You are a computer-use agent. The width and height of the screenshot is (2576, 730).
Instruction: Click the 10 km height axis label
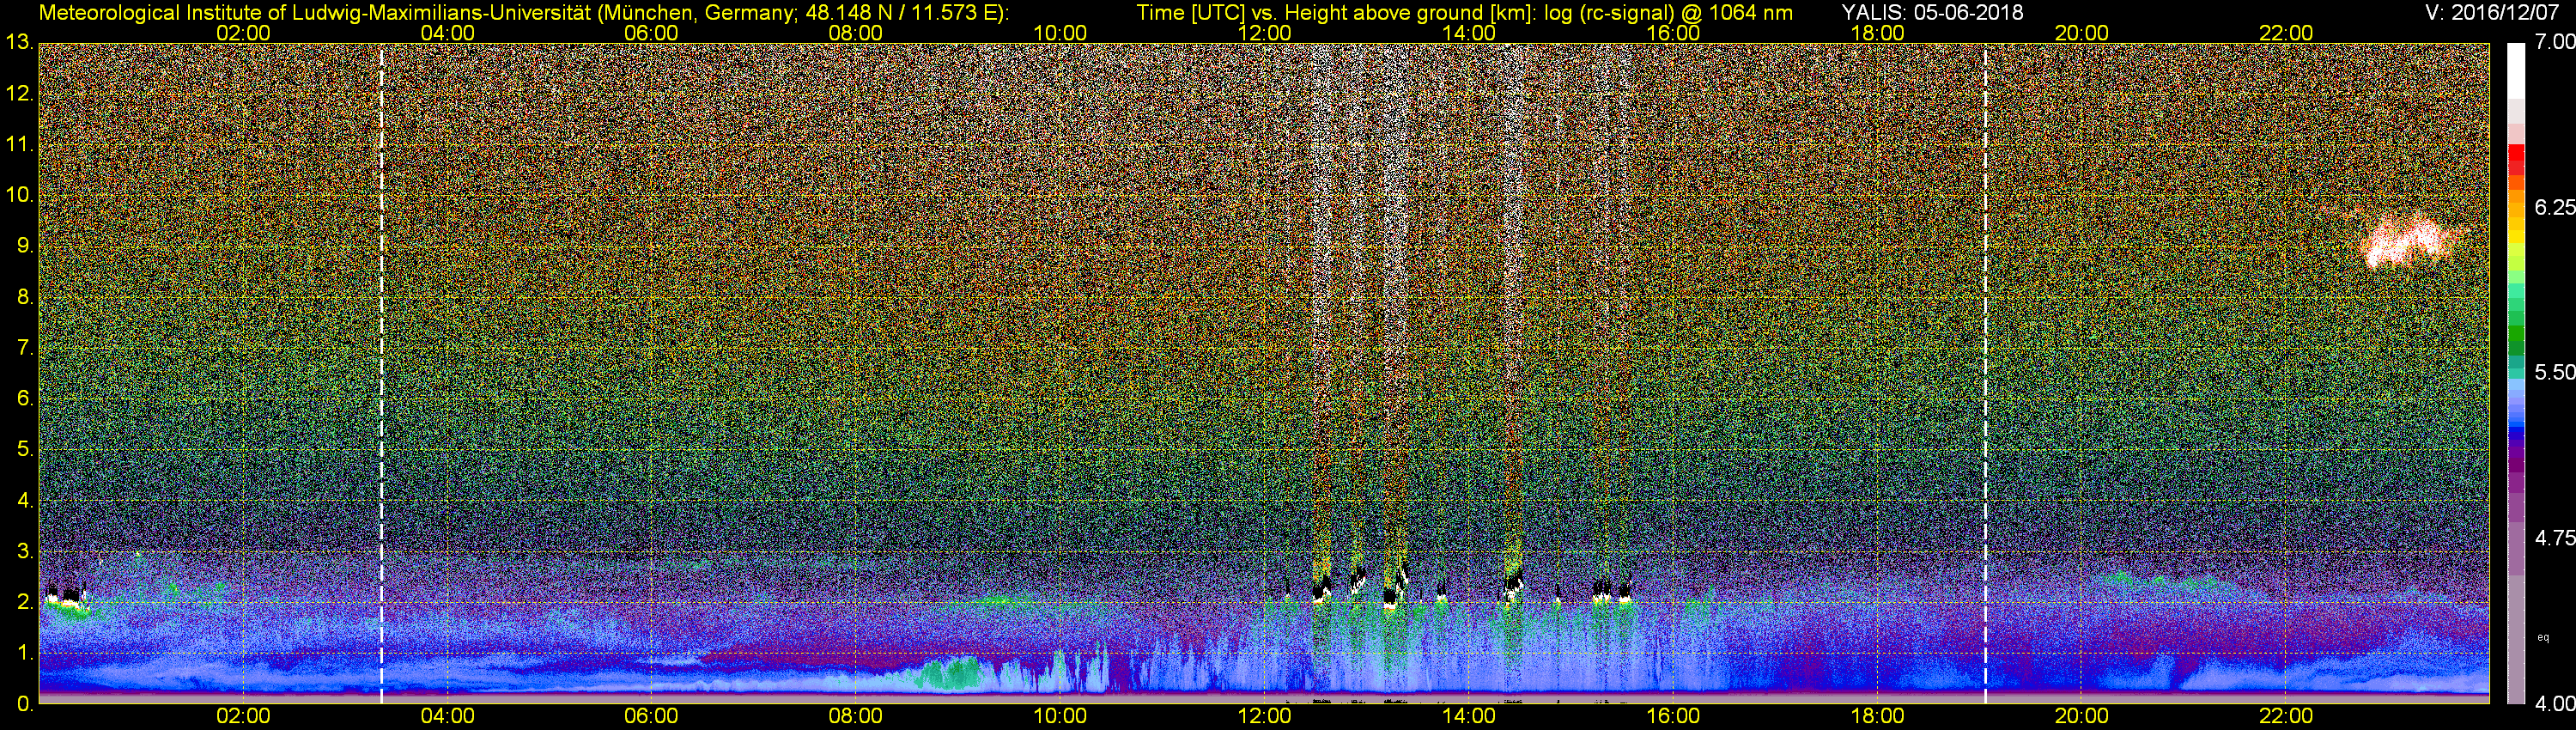pos(18,196)
